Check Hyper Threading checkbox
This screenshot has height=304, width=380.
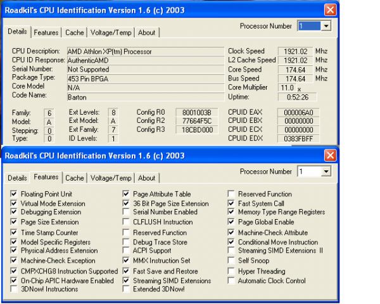pos(231,271)
